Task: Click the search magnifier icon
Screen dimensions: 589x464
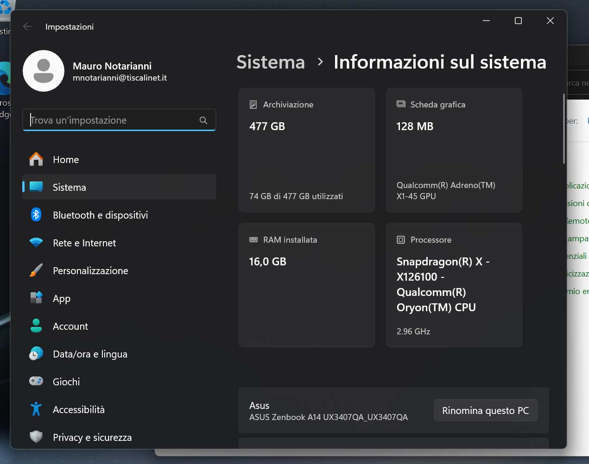Action: coord(203,120)
